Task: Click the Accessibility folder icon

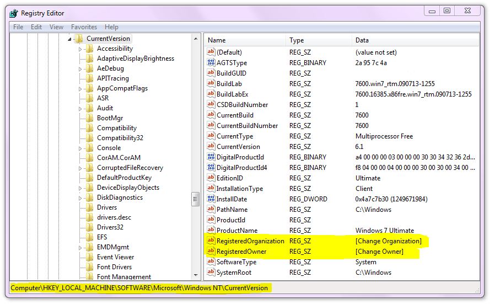Action: click(x=90, y=49)
